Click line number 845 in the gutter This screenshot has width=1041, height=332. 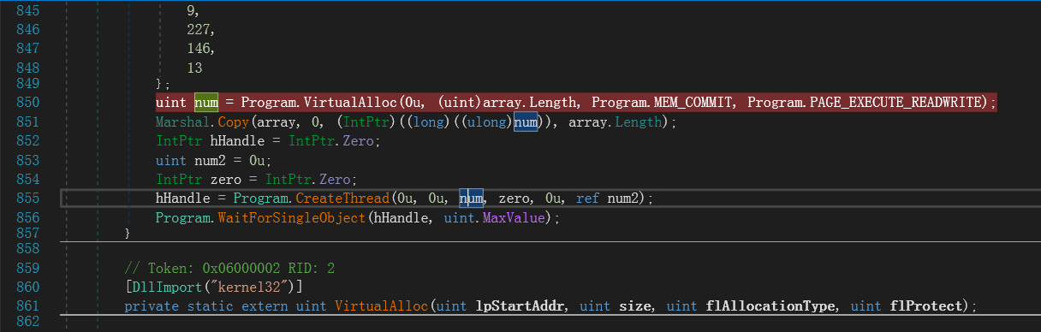(x=28, y=11)
